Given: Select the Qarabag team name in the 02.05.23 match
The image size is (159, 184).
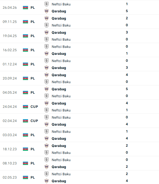Looking at the screenshot, I should (x=59, y=181).
